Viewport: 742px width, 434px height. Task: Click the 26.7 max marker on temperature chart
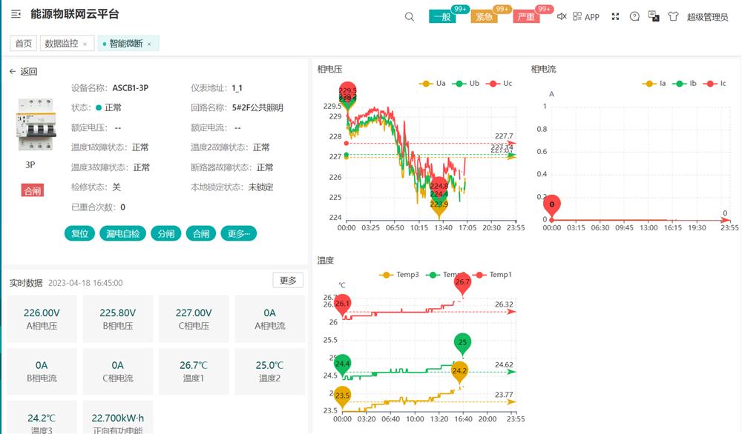[462, 283]
